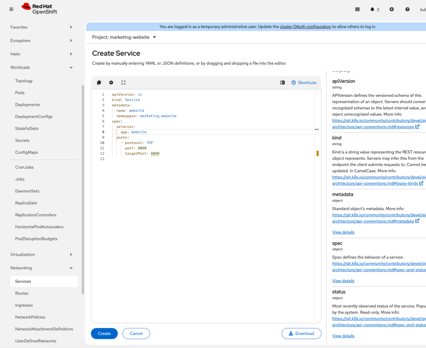Open the help question mark menu
Screen dimensions: 426x348
point(407,9)
